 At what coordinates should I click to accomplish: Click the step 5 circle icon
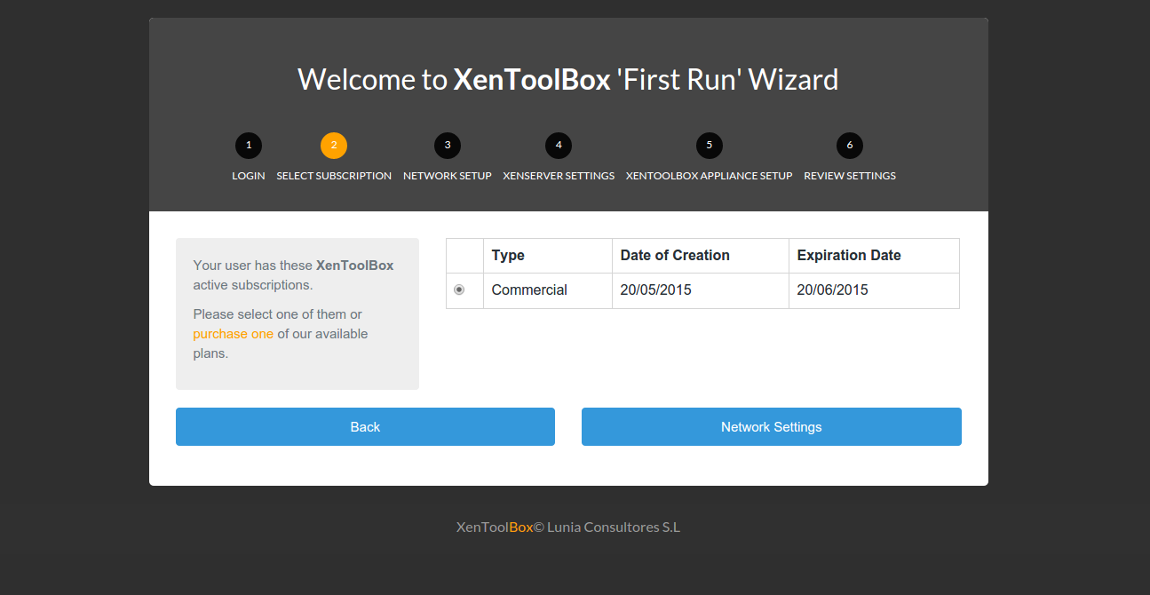pyautogui.click(x=710, y=145)
